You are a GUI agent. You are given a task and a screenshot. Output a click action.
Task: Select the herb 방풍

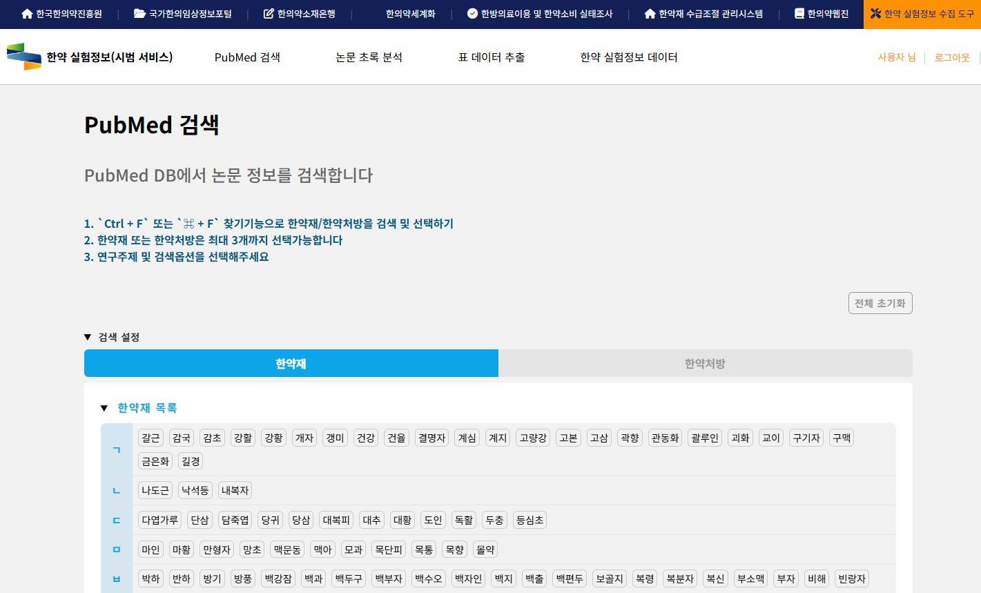coord(243,579)
